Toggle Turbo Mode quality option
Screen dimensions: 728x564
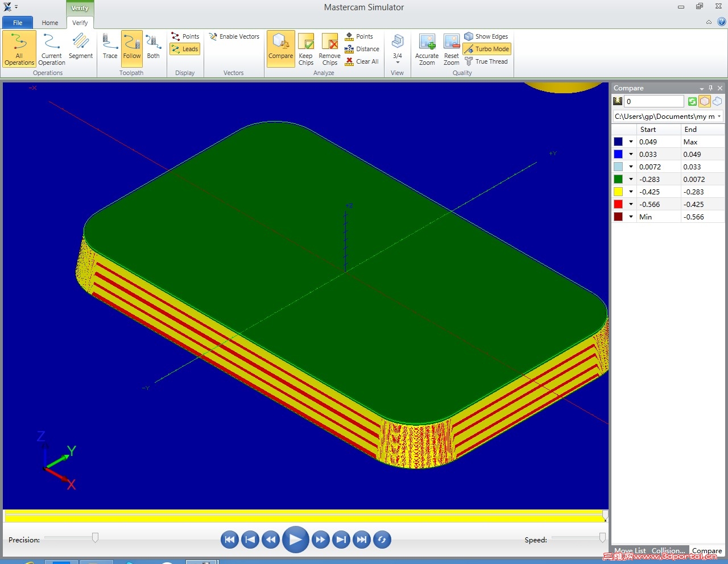coord(487,49)
